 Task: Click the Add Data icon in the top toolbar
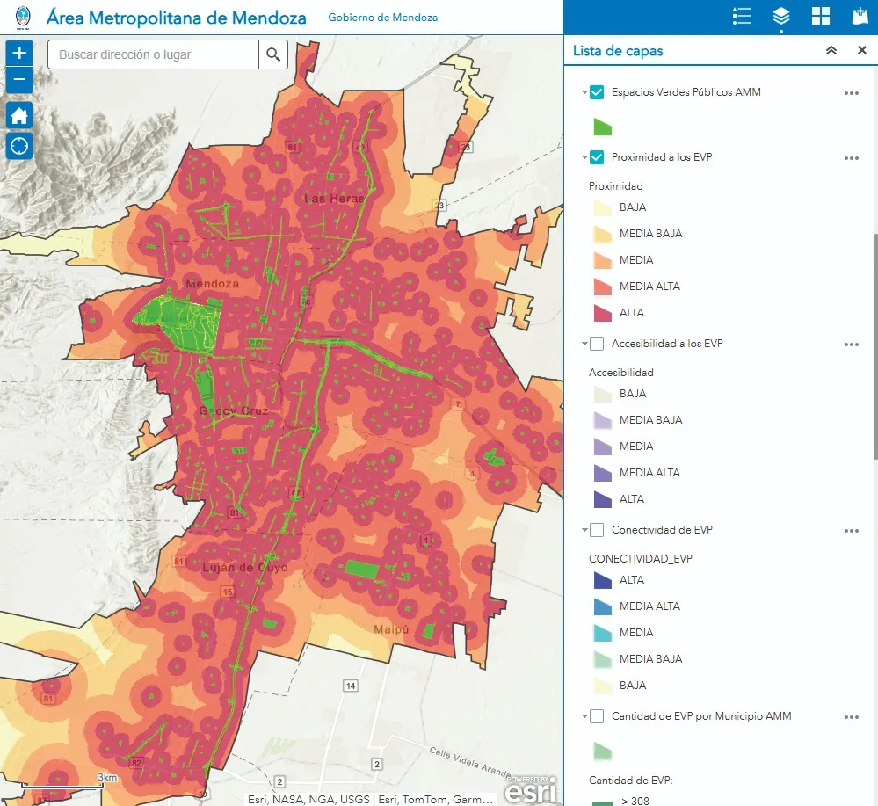click(860, 16)
